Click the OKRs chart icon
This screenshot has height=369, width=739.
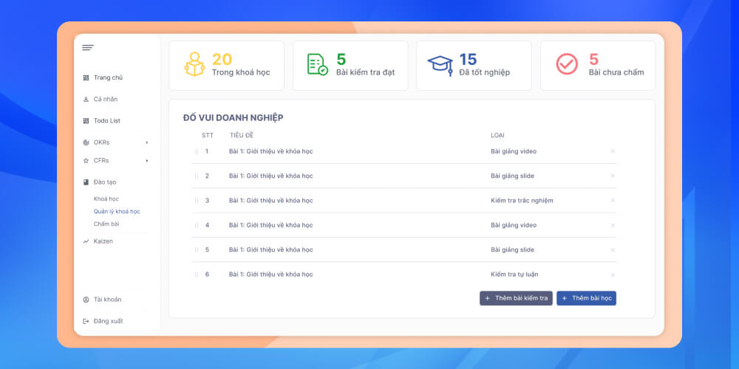pos(86,142)
